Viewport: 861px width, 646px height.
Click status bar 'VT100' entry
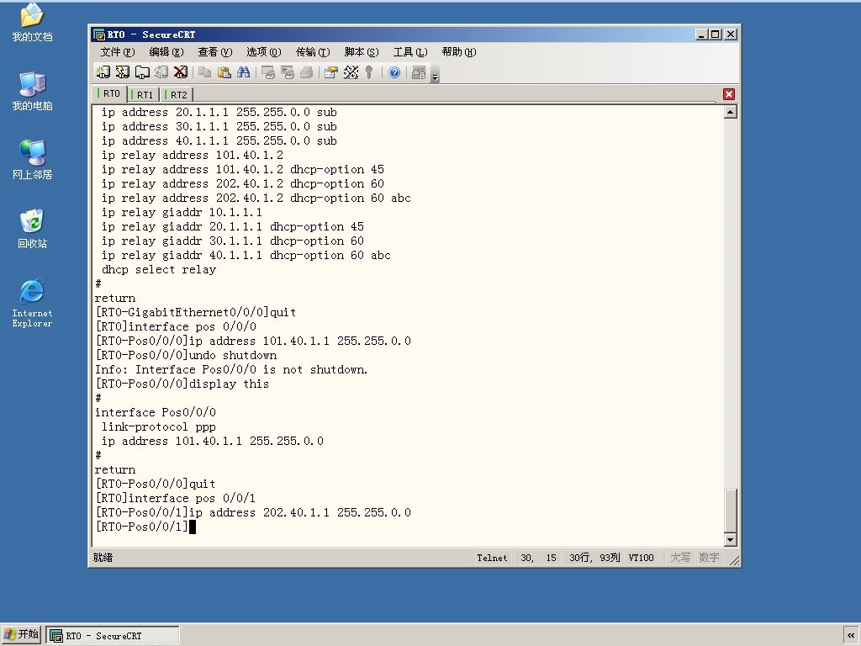point(641,558)
